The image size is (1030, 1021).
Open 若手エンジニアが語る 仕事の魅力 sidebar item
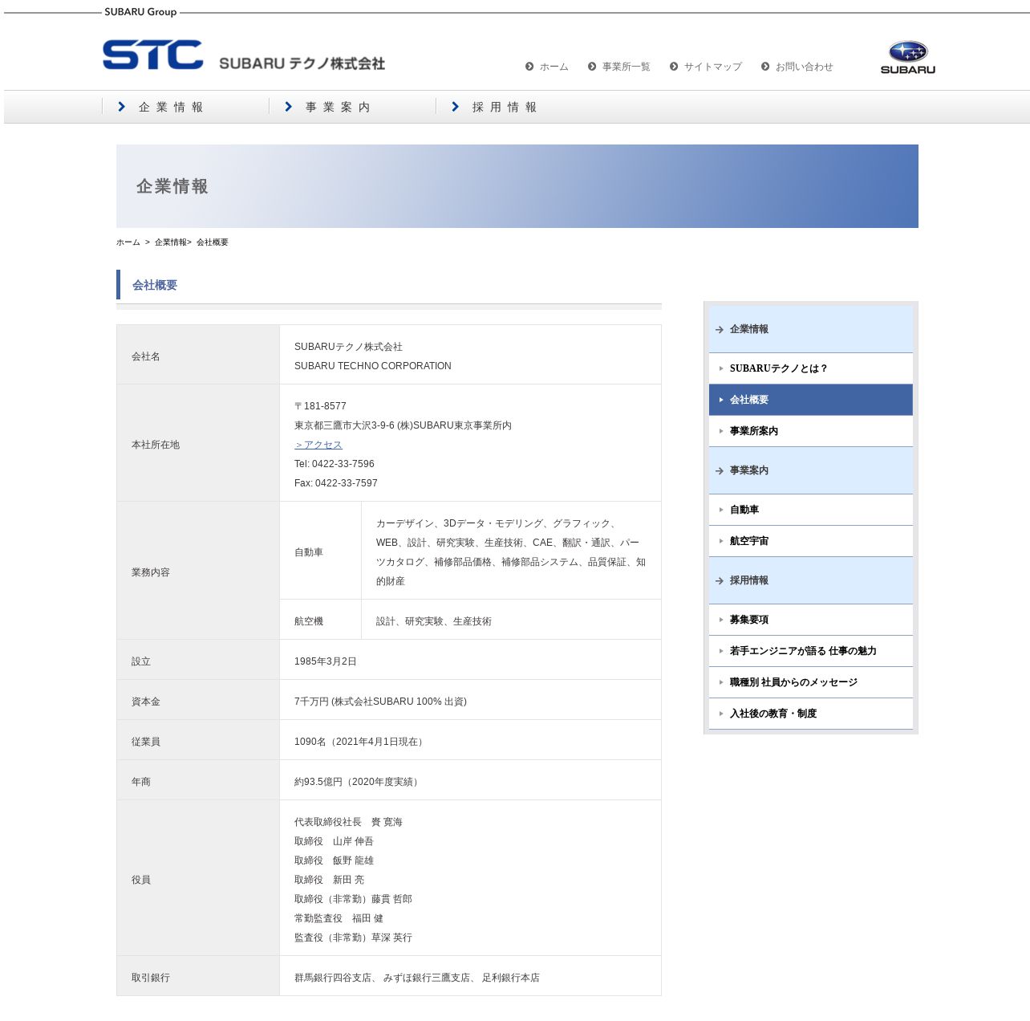pos(811,651)
